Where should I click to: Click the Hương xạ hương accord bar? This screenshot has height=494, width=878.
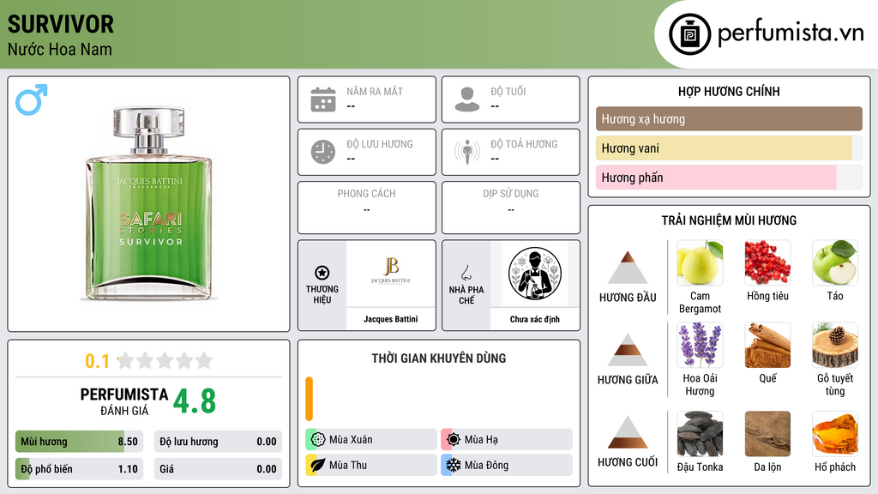click(x=729, y=118)
